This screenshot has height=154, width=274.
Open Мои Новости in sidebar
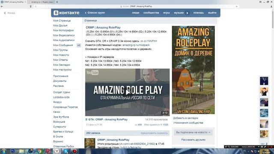(x=61, y=55)
